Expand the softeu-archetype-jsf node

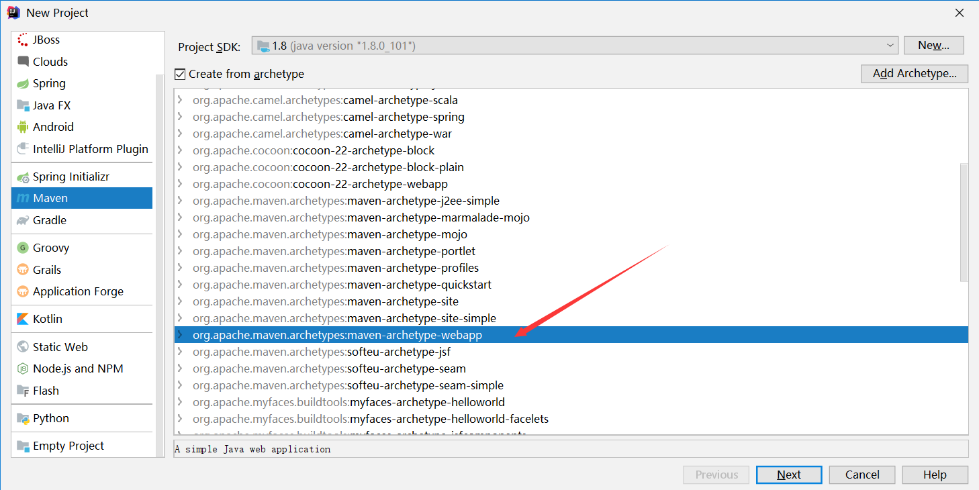point(180,352)
